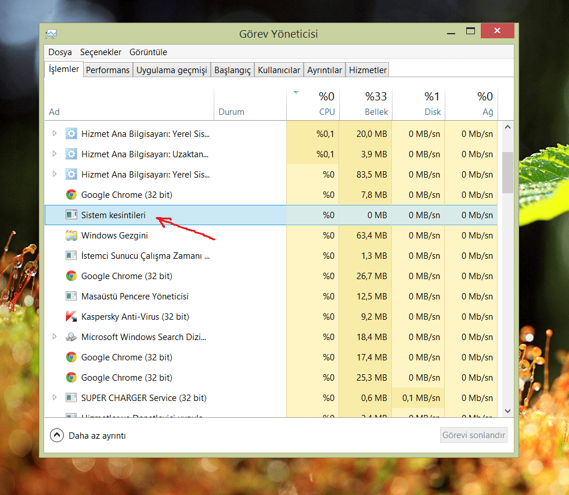Click the vertical scrollbar thumb

(x=507, y=172)
